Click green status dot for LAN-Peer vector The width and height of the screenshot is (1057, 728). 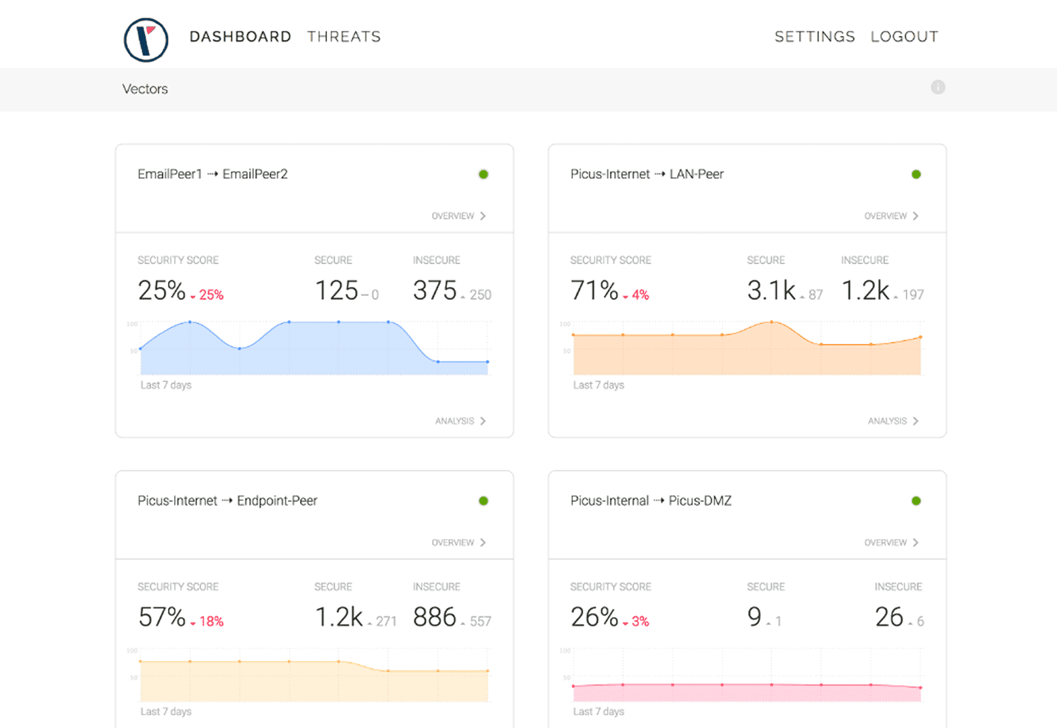coord(916,175)
